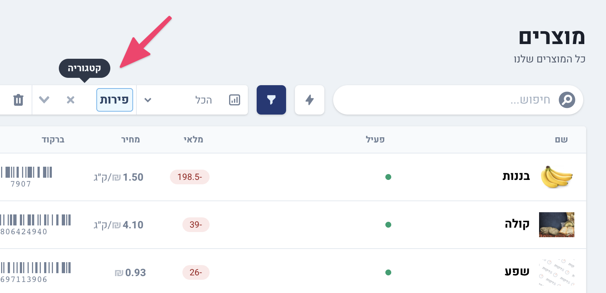
Task: Toggle the active status dot for בננות
Action: tap(388, 177)
